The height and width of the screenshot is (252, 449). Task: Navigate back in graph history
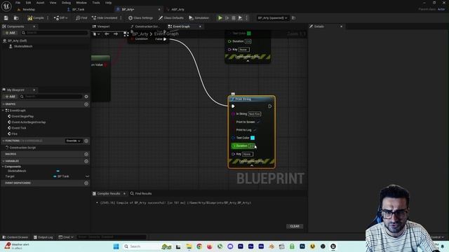(x=107, y=34)
